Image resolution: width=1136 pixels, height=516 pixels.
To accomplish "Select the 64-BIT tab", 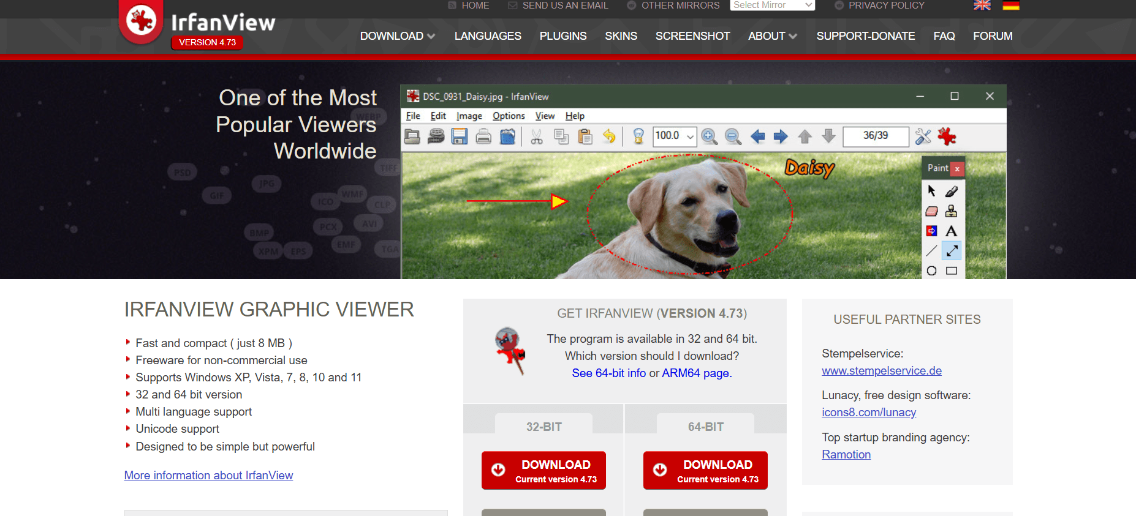I will tap(705, 426).
